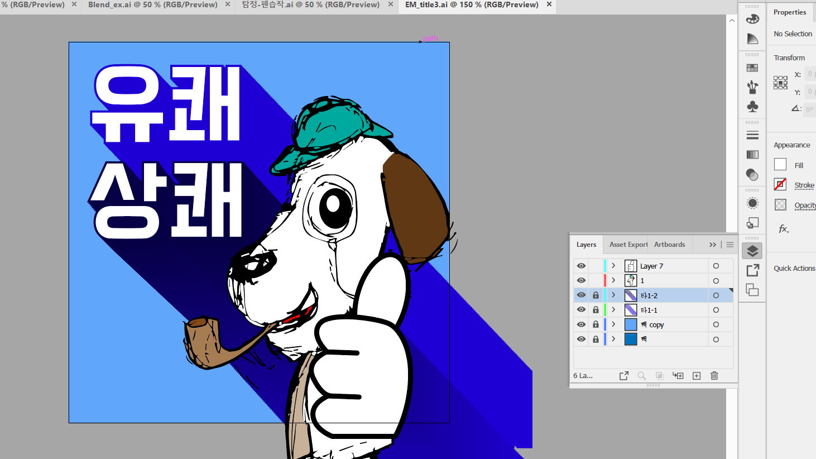This screenshot has height=459, width=816.
Task: Open the Graphic Styles panel icon
Action: click(752, 223)
